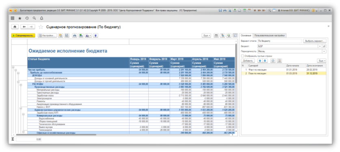Viewport: 340px width, 152px height.
Task: Open the favorites star in top panel
Action: [20, 18]
